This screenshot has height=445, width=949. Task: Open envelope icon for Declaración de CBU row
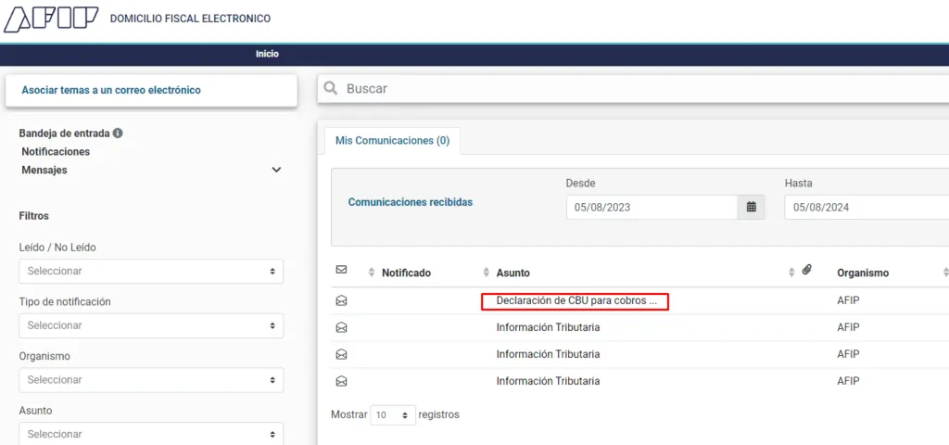pos(341,300)
